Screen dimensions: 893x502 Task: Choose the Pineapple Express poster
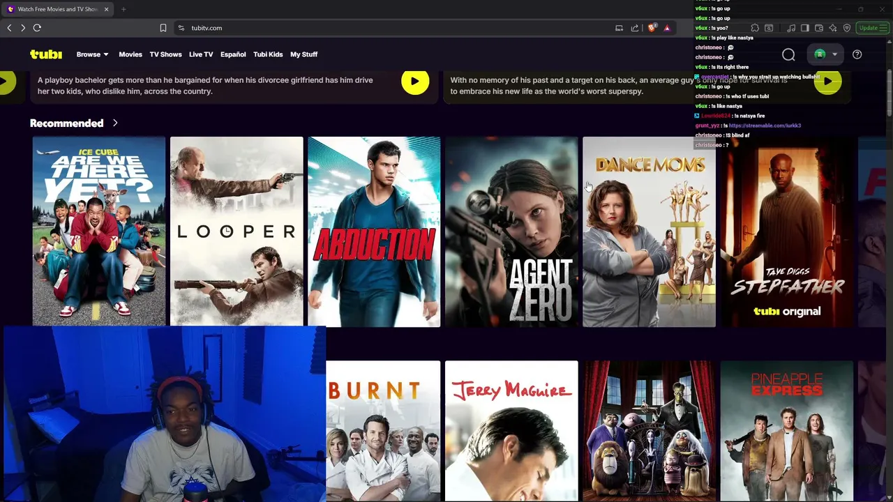(786, 431)
